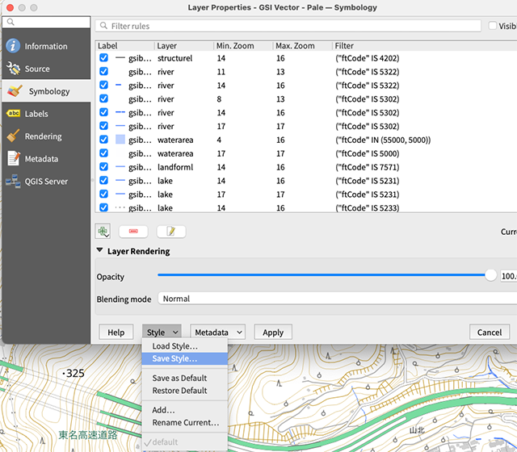The height and width of the screenshot is (452, 517).
Task: Choose Rename Current… menu entry
Action: (x=185, y=422)
